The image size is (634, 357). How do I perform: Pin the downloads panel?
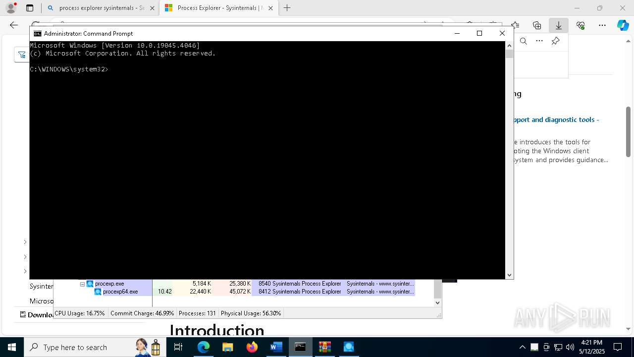(x=555, y=41)
